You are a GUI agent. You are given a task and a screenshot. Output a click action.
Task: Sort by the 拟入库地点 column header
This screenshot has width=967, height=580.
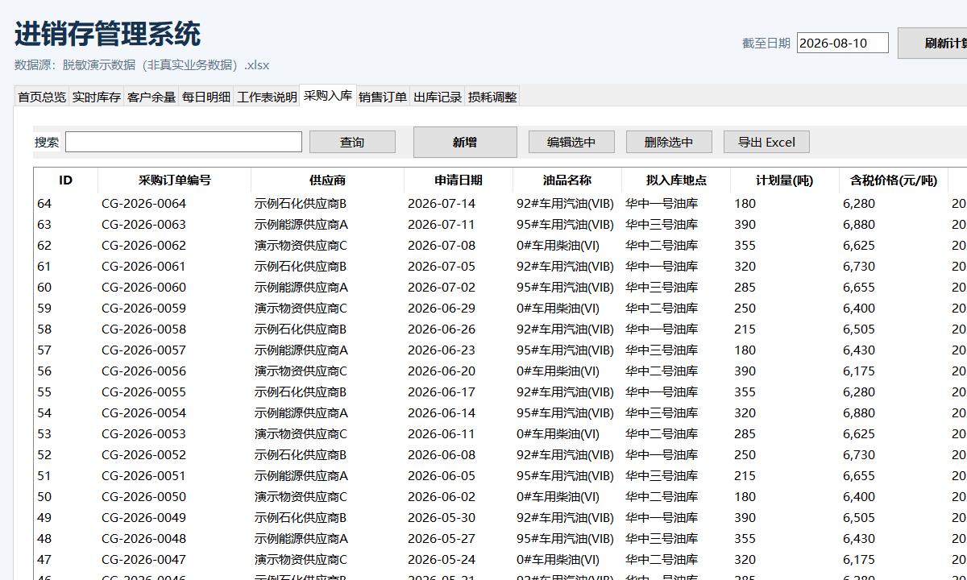[x=676, y=180]
